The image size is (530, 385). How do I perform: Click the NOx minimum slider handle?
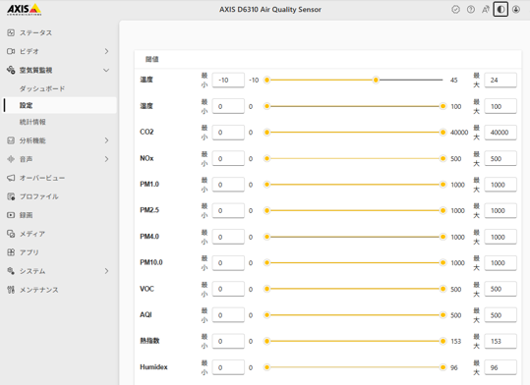(x=267, y=158)
